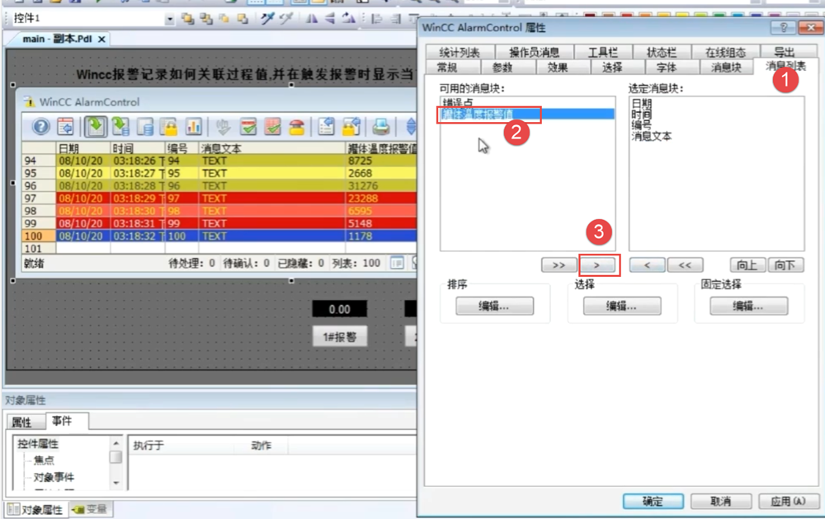Switch to the 属性 tab in object properties
Screen dimensions: 825x519
click(x=21, y=422)
